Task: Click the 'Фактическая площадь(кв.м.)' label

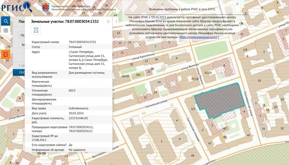Action: tap(42, 83)
